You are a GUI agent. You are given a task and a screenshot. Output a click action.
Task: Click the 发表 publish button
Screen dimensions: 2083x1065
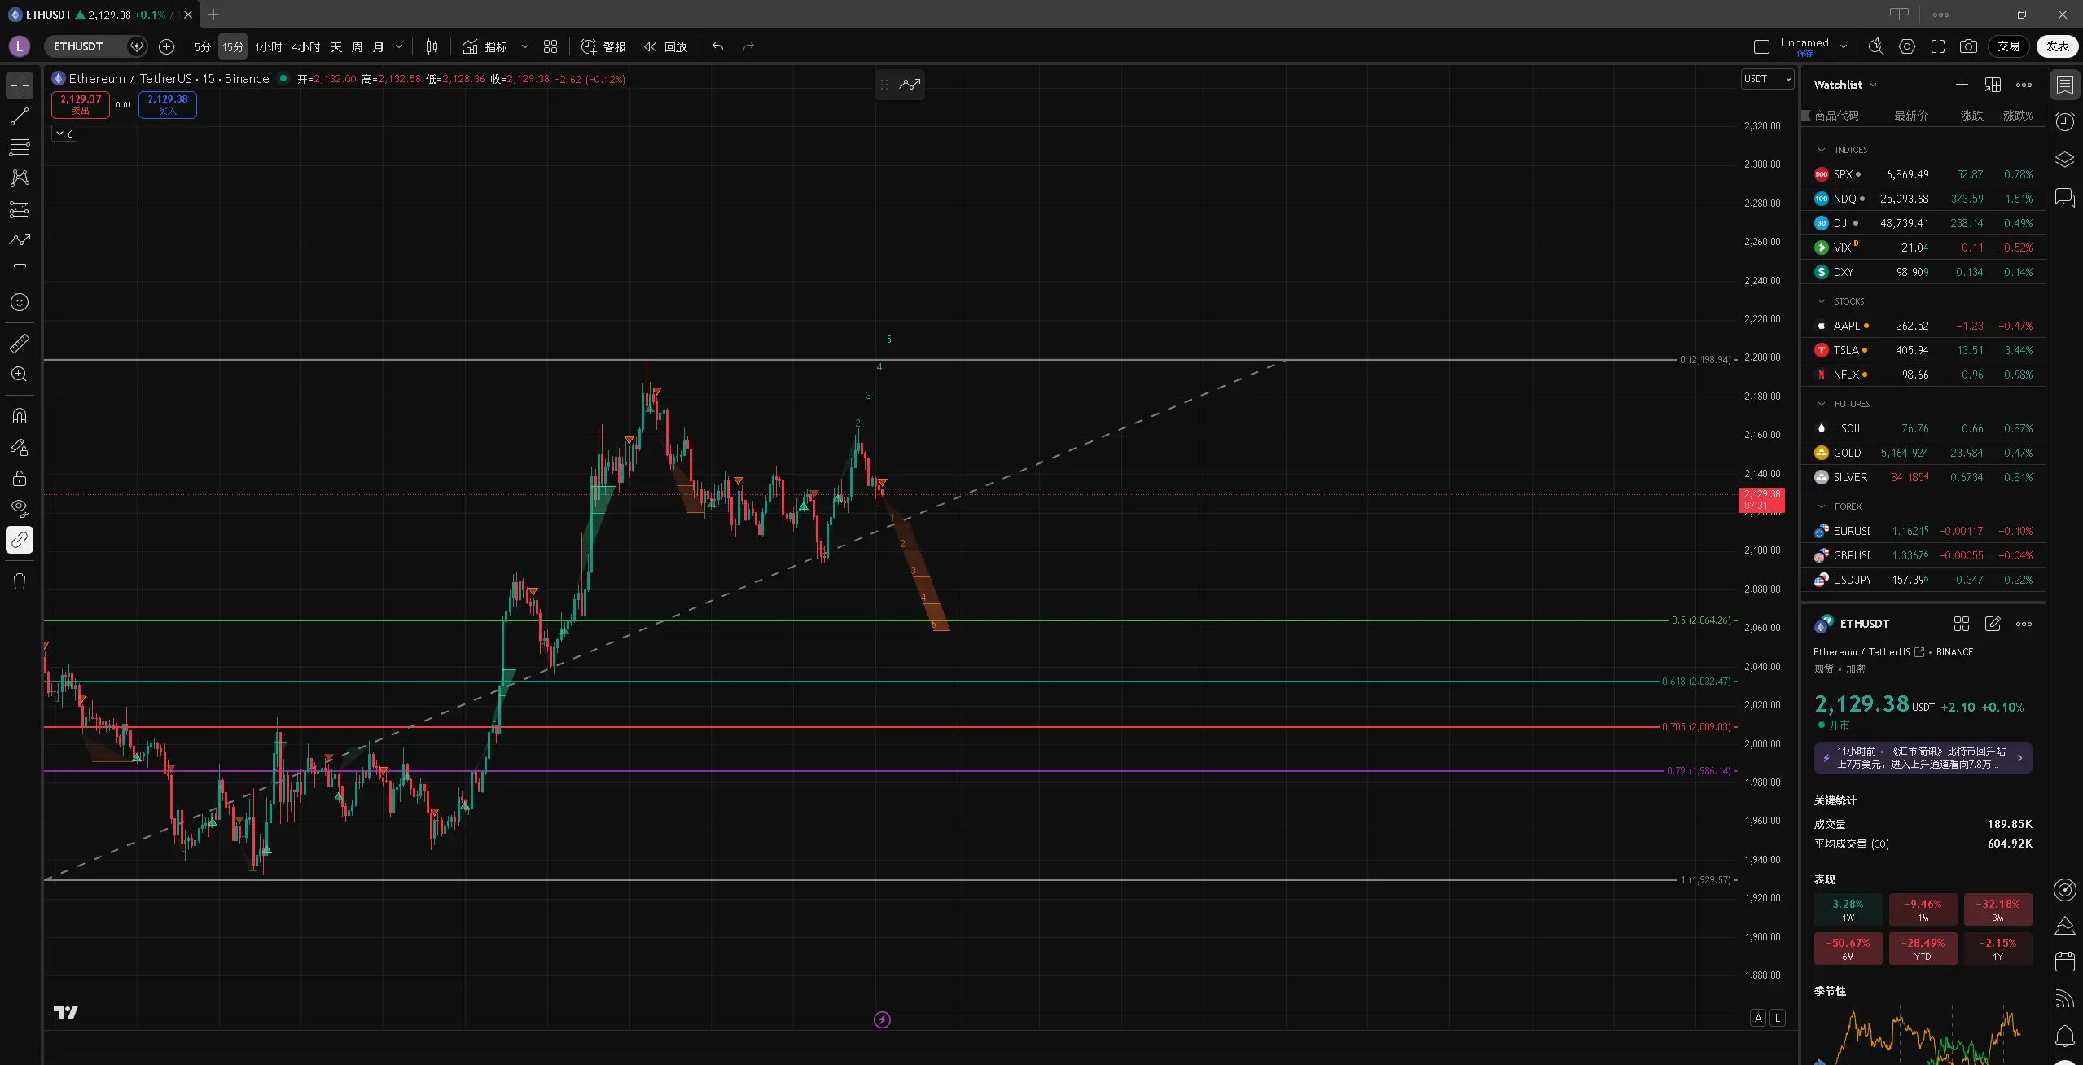(2057, 46)
